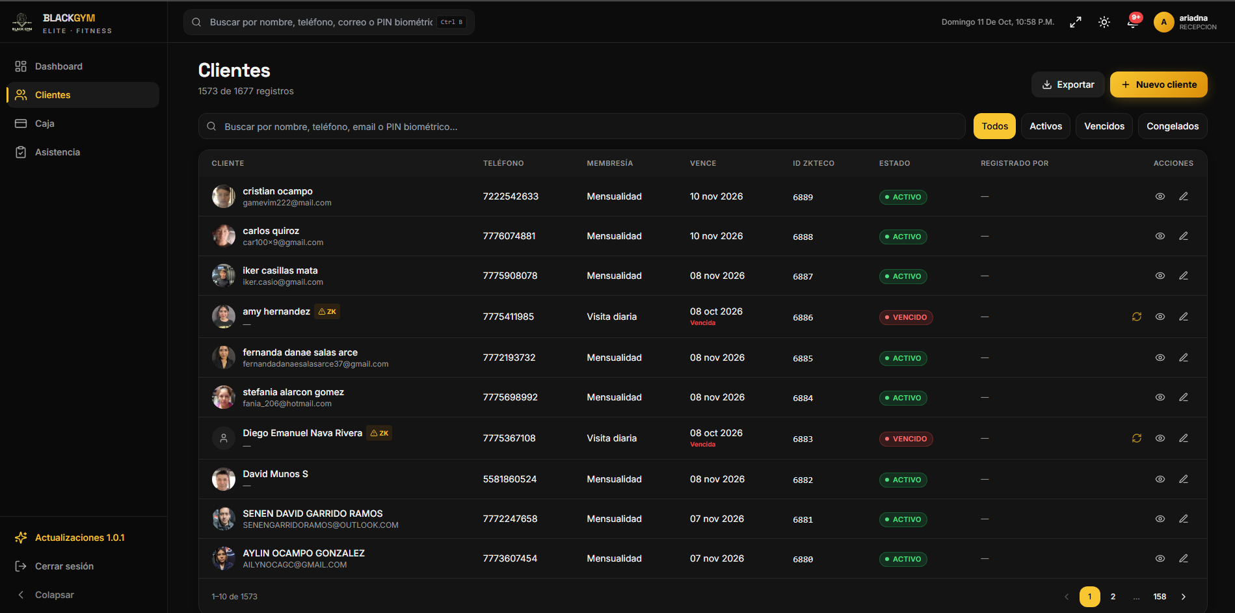Image resolution: width=1235 pixels, height=613 pixels.
Task: Edit fernanda danae salas arce's record
Action: coord(1184,358)
